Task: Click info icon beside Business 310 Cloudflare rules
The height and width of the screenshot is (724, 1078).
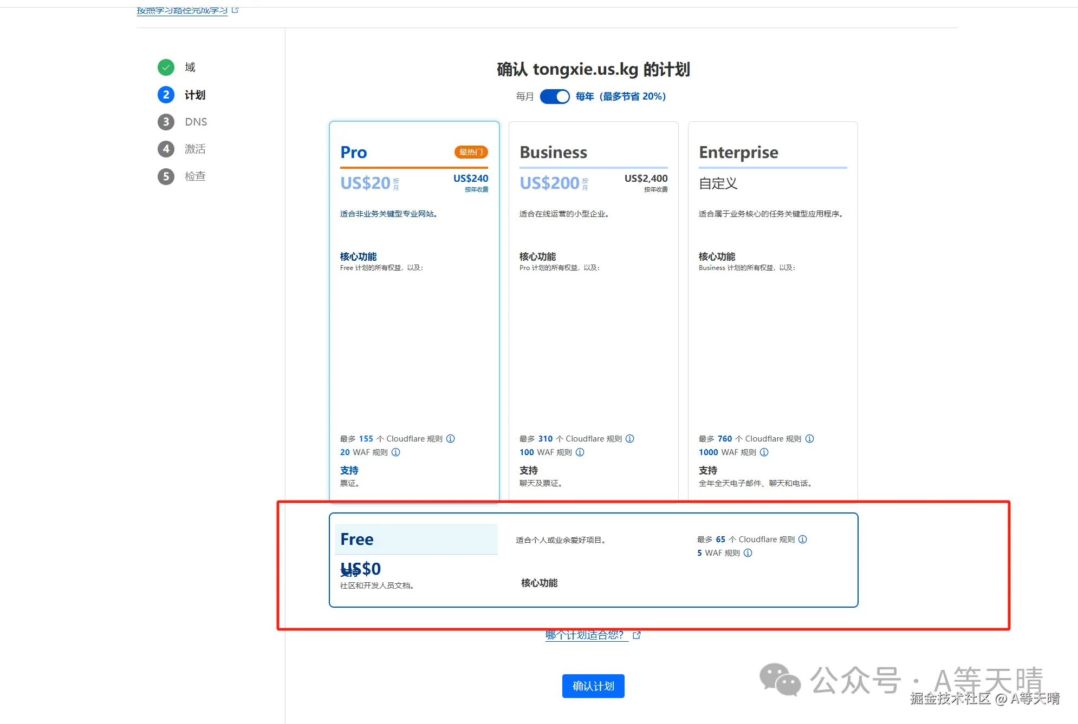Action: (x=630, y=439)
